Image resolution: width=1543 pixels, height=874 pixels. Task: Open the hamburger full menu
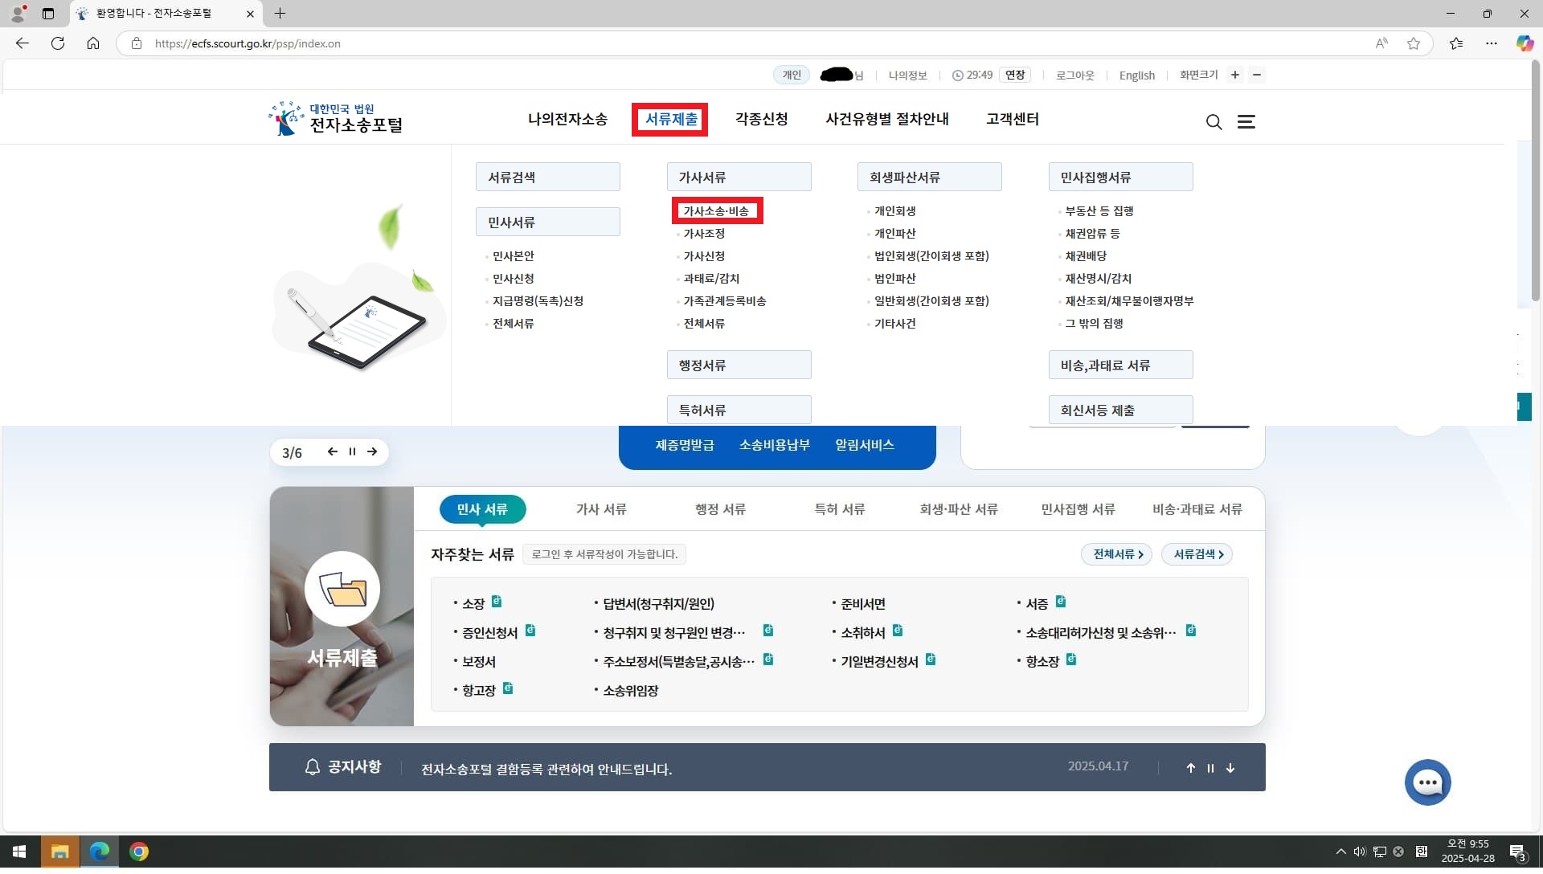1246,122
